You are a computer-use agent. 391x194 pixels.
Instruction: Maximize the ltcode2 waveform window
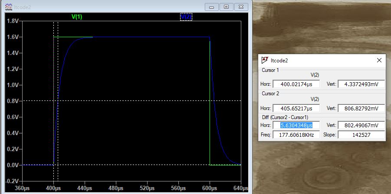(226, 7)
